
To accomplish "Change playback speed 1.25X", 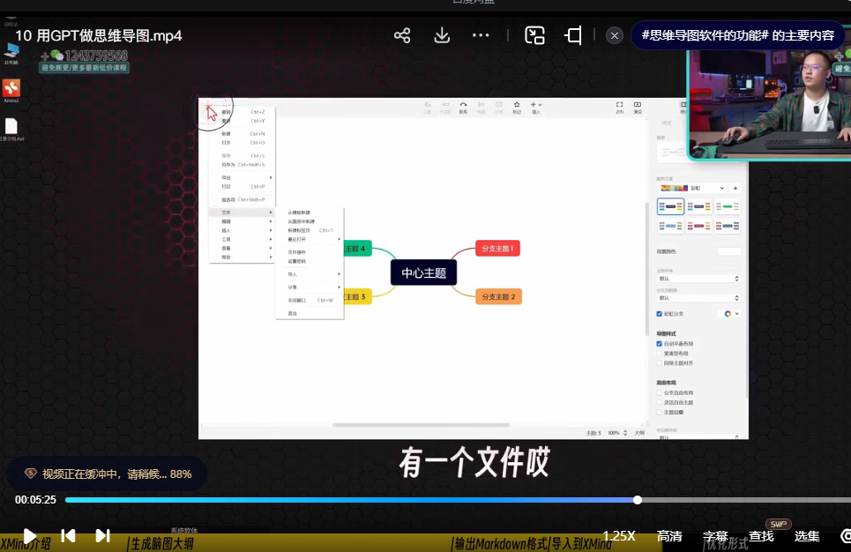I will pos(619,536).
